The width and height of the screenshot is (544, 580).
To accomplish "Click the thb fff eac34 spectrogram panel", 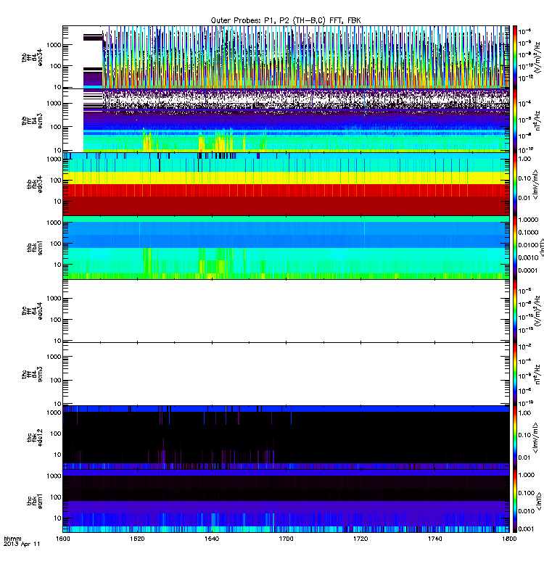I will (x=286, y=57).
